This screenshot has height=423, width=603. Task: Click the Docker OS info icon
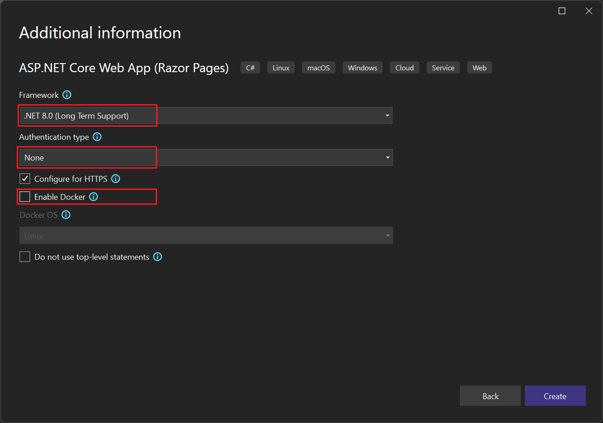point(66,215)
